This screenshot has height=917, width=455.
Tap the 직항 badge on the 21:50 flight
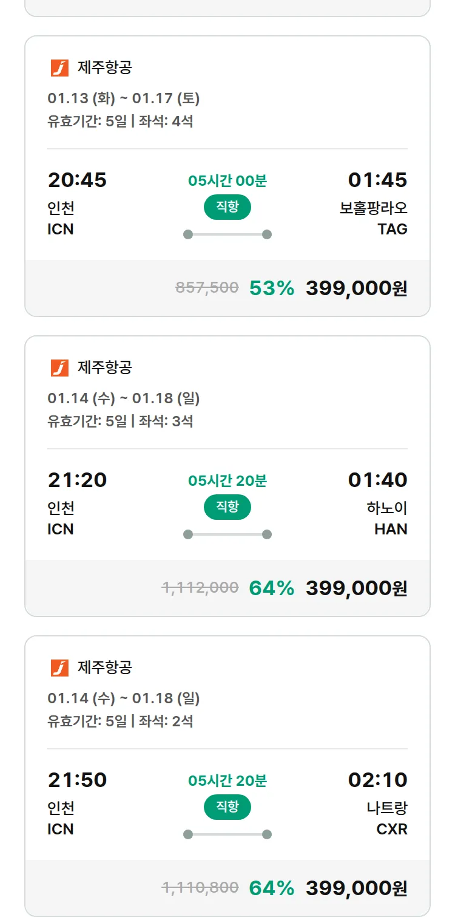227,807
